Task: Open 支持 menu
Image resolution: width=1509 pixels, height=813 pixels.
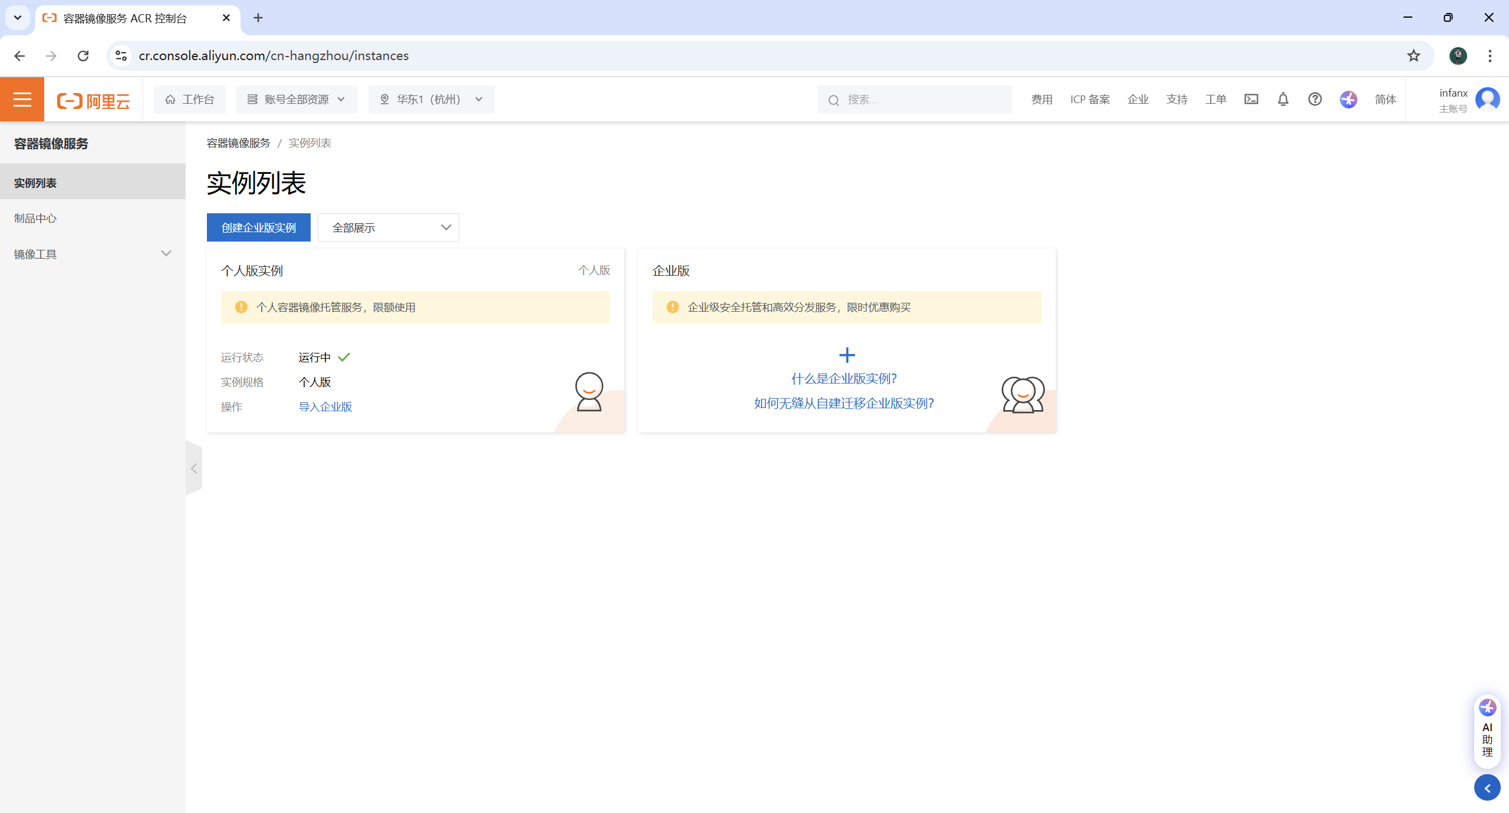Action: pyautogui.click(x=1177, y=100)
